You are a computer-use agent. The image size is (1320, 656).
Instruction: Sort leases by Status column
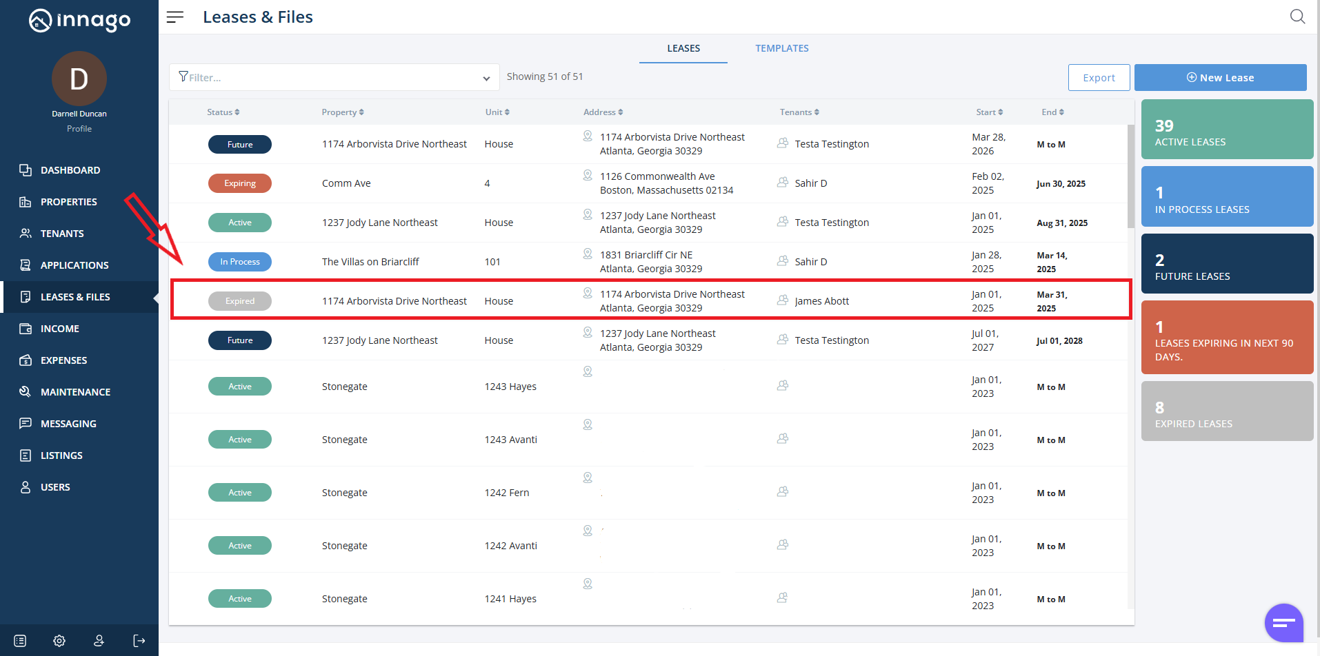(223, 112)
